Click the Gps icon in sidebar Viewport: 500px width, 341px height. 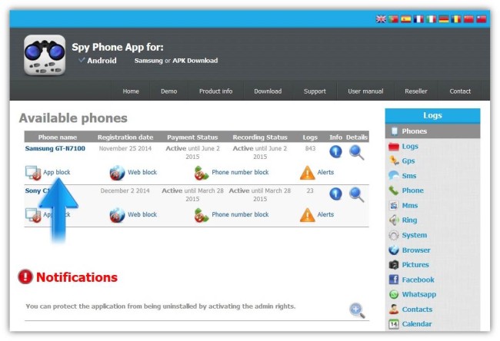click(394, 161)
